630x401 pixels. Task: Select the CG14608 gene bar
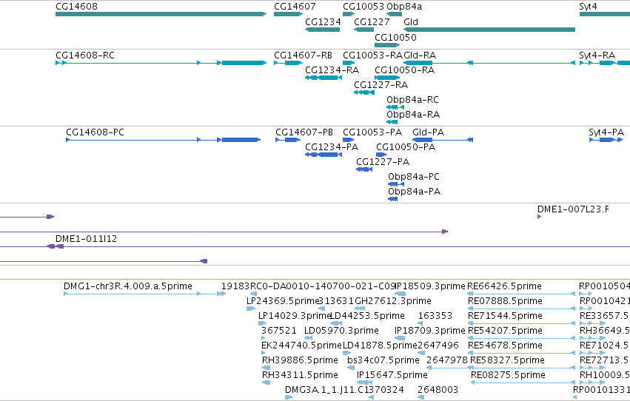(x=161, y=14)
